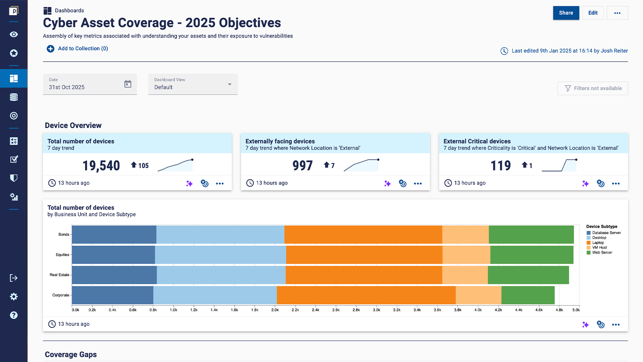
Task: Click the AI sparkle icon on Total devices card
Action: click(189, 183)
